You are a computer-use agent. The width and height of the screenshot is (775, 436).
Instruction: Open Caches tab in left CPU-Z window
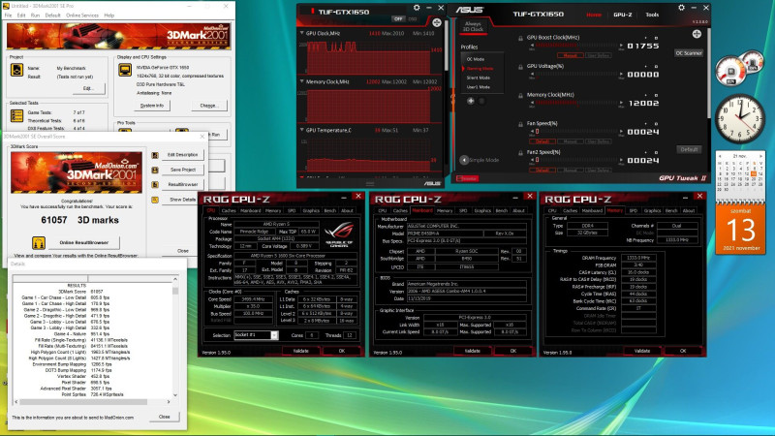tap(229, 210)
